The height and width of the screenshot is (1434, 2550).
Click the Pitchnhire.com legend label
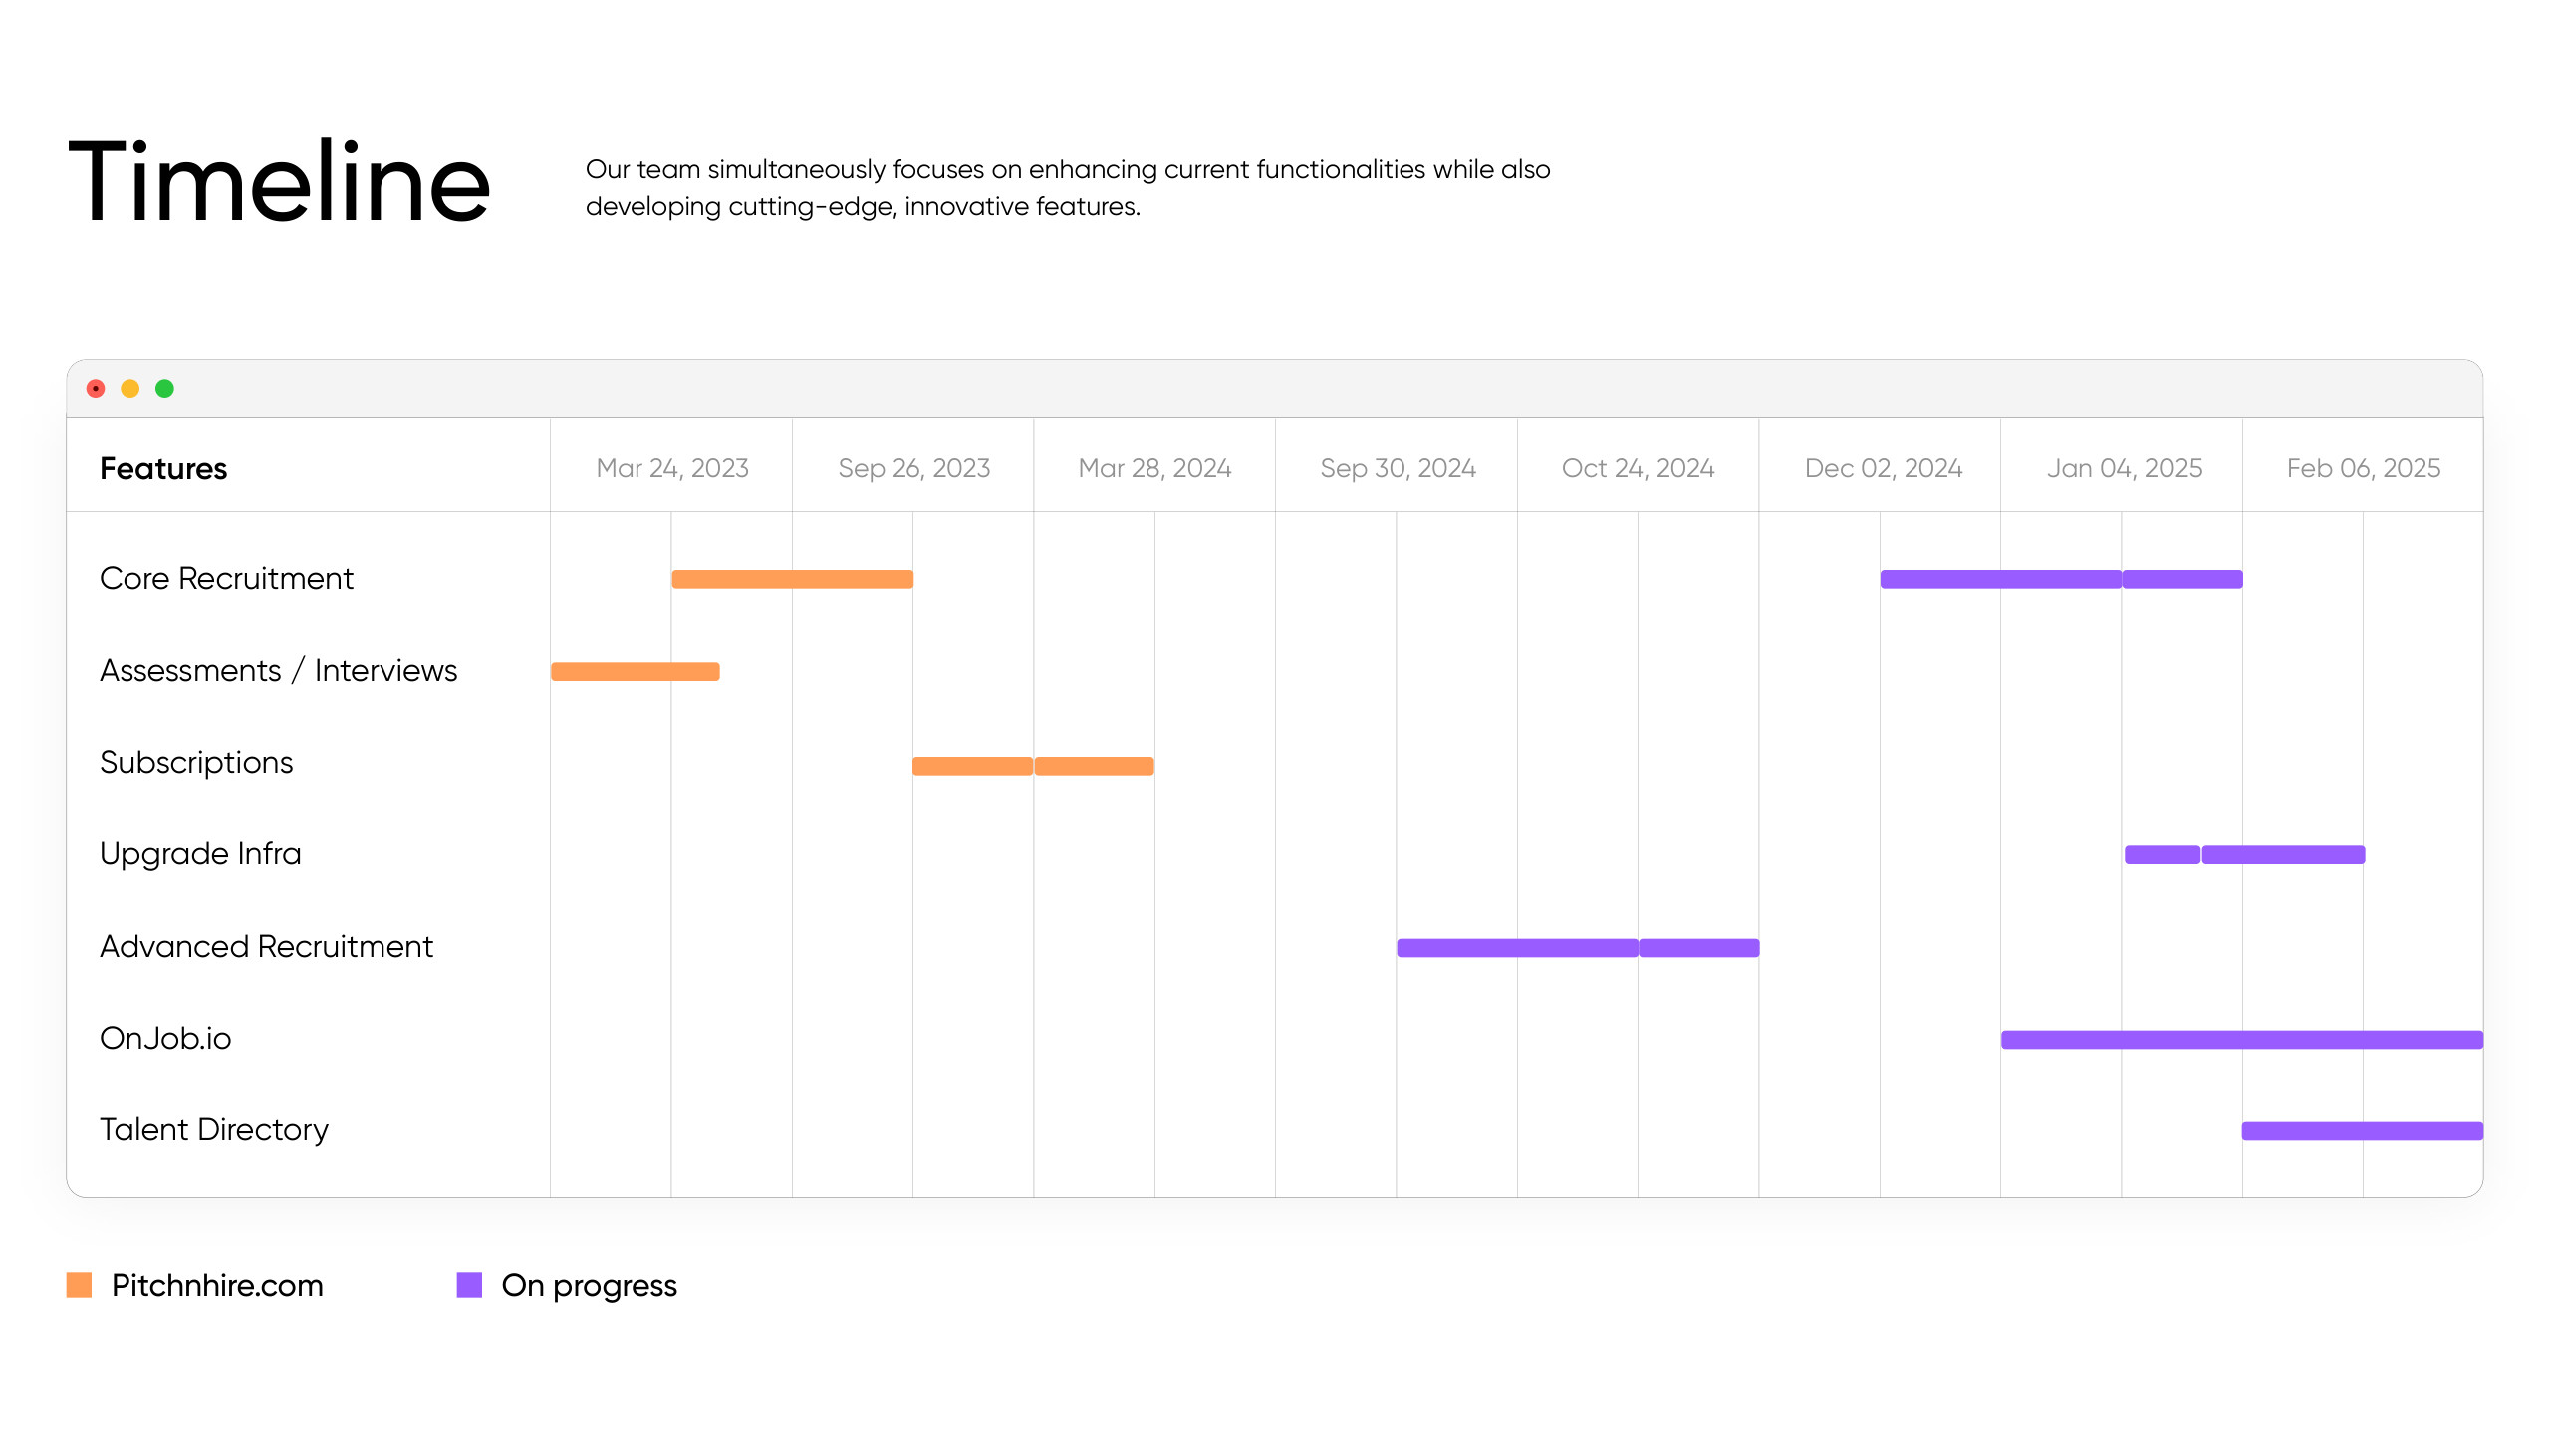click(217, 1285)
